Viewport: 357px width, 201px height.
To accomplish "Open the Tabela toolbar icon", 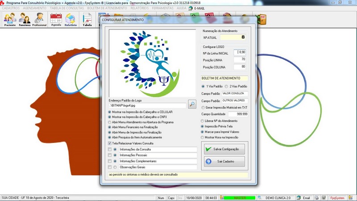I will tap(87, 20).
